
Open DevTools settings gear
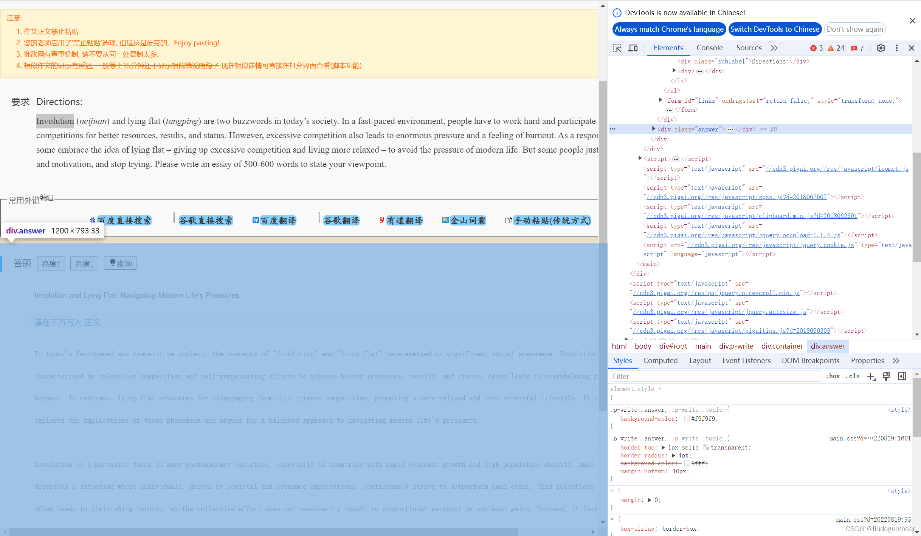point(881,48)
